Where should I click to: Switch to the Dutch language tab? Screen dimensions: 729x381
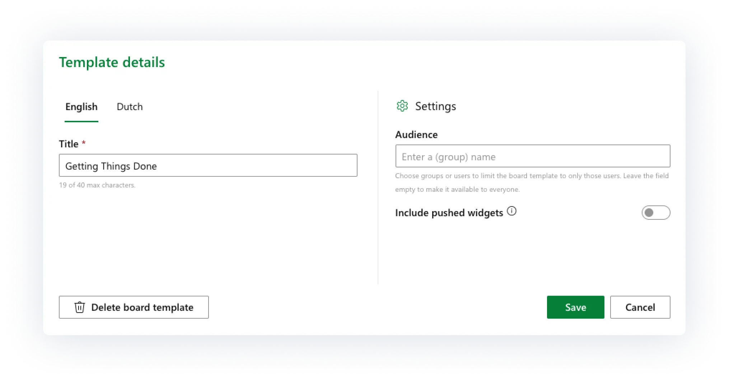coord(130,107)
